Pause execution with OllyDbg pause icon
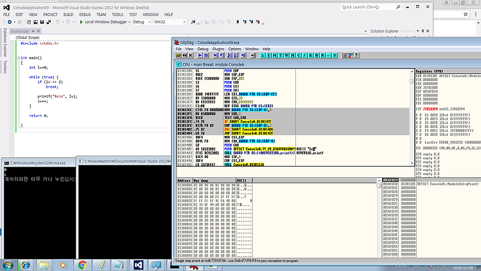Viewport: 481px width, 271px height. click(206, 56)
